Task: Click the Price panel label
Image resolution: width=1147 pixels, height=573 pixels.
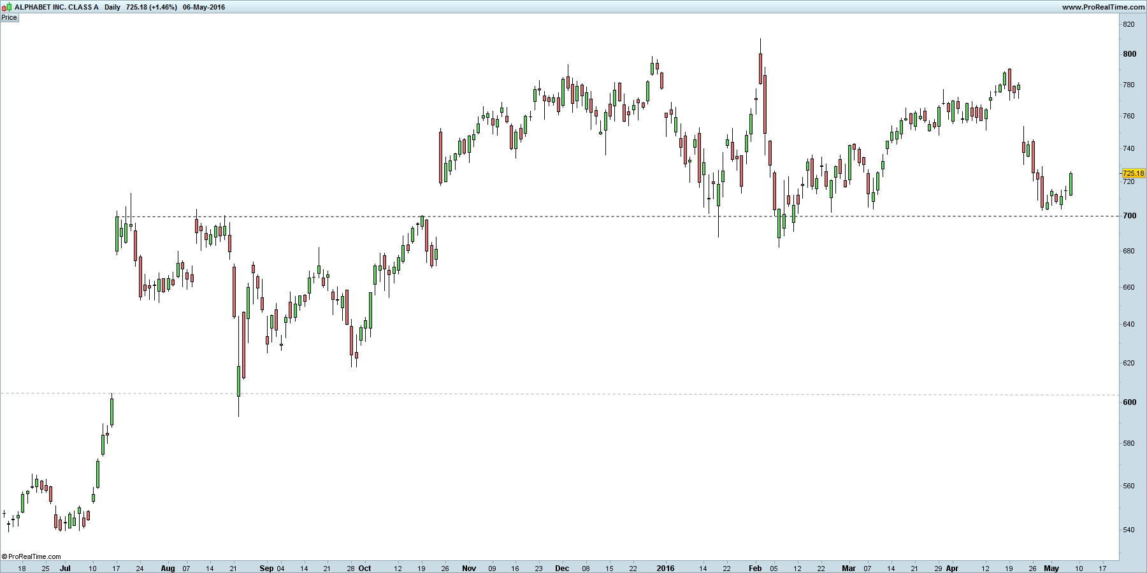Action: pyautogui.click(x=10, y=18)
